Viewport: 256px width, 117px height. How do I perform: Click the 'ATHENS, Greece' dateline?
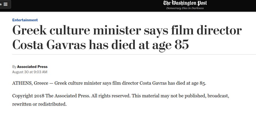pos(30,83)
